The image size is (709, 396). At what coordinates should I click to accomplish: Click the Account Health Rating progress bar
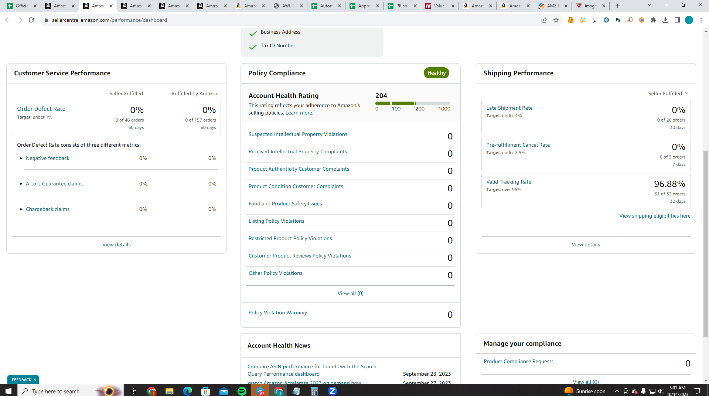(413, 103)
